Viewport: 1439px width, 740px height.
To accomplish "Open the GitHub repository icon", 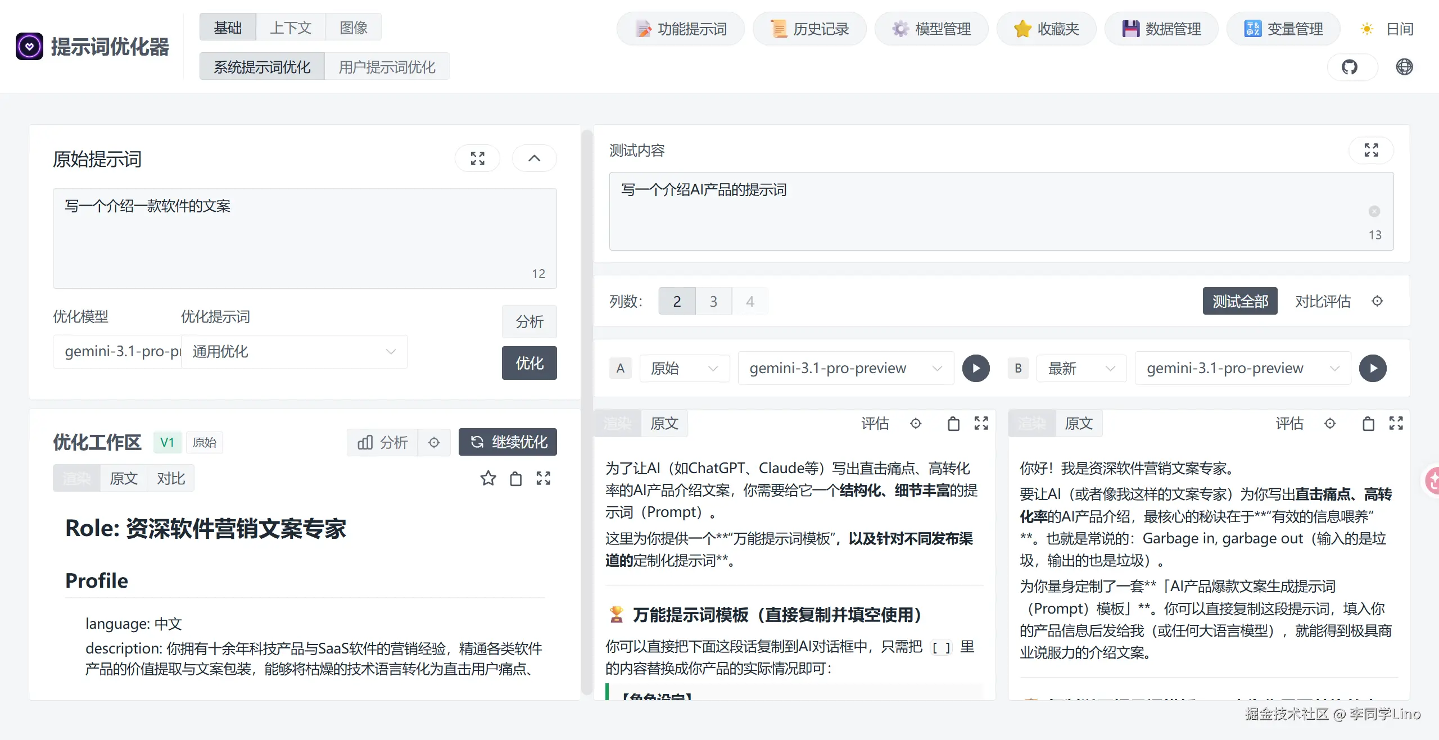I will pos(1350,67).
